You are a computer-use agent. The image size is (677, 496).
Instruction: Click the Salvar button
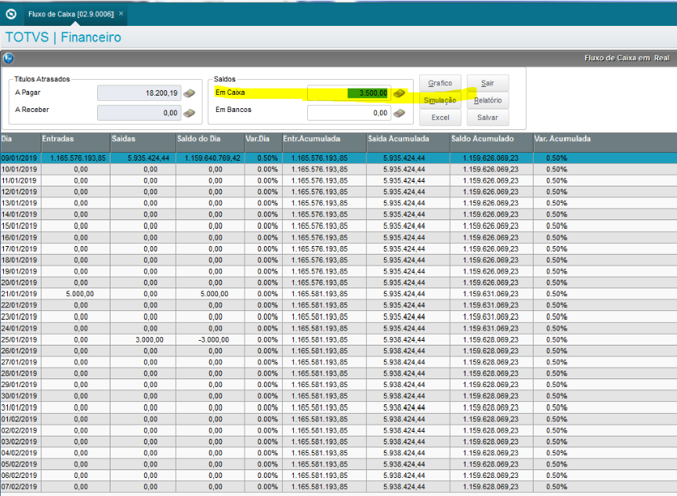tap(487, 118)
